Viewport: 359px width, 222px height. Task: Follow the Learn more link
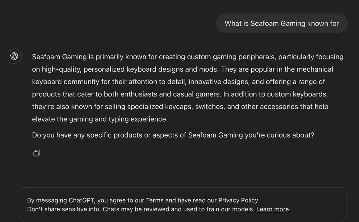[272, 209]
